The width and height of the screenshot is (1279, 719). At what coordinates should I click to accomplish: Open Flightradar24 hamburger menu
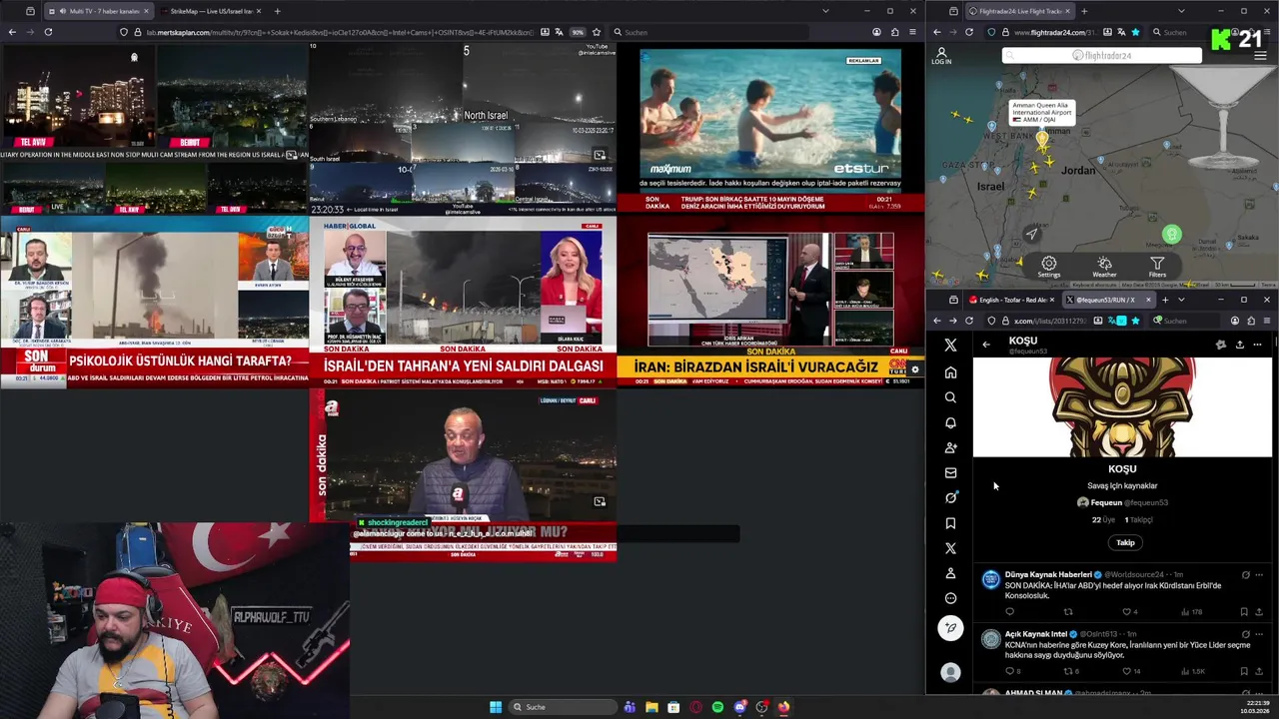(x=1259, y=56)
